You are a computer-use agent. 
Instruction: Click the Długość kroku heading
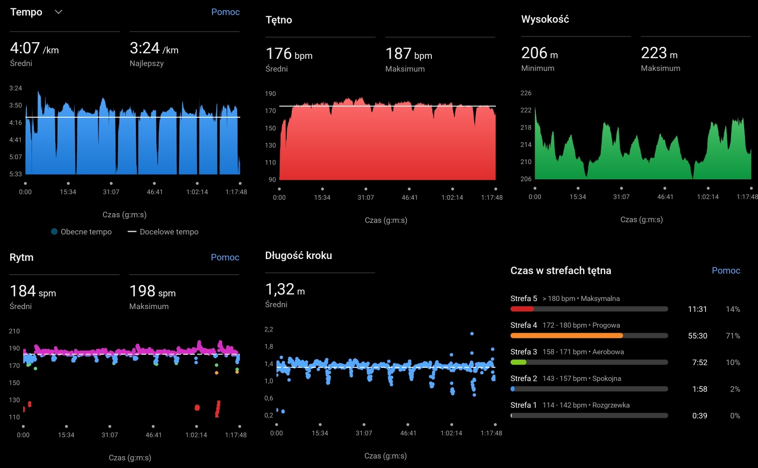[x=298, y=256]
